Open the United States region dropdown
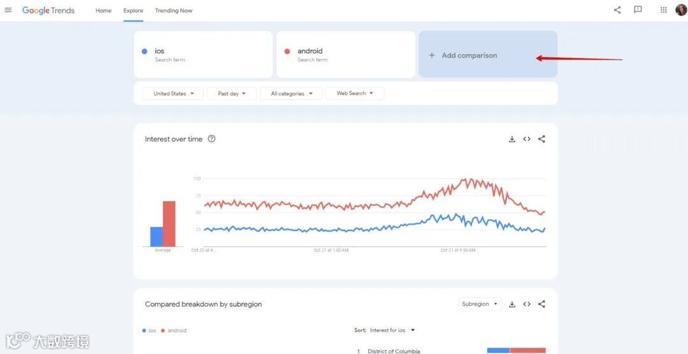 (x=173, y=94)
